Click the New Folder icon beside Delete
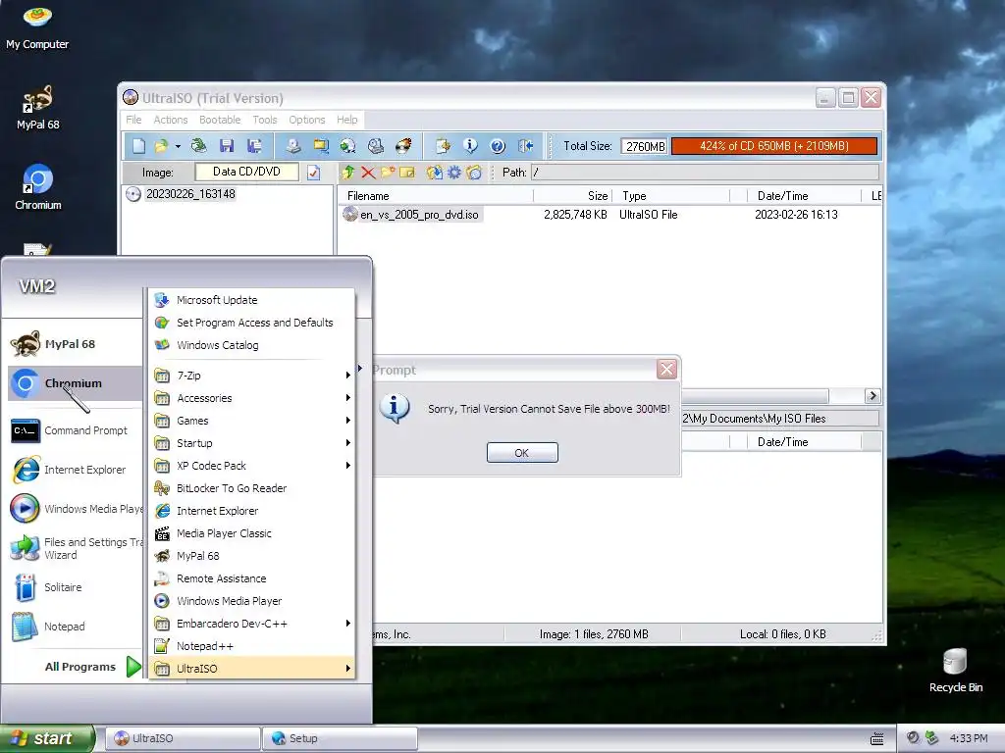 (x=387, y=173)
